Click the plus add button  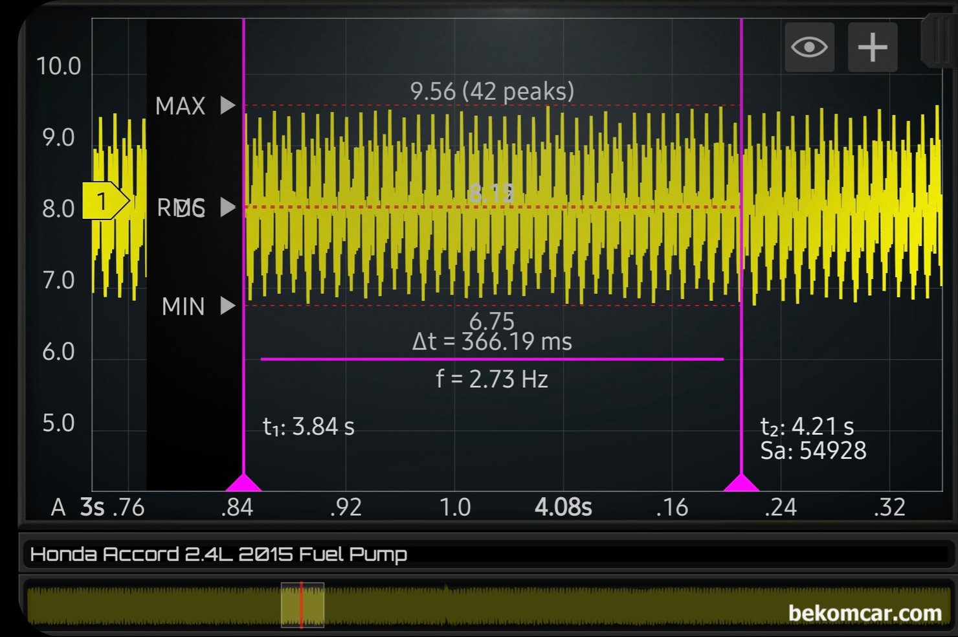pyautogui.click(x=872, y=47)
